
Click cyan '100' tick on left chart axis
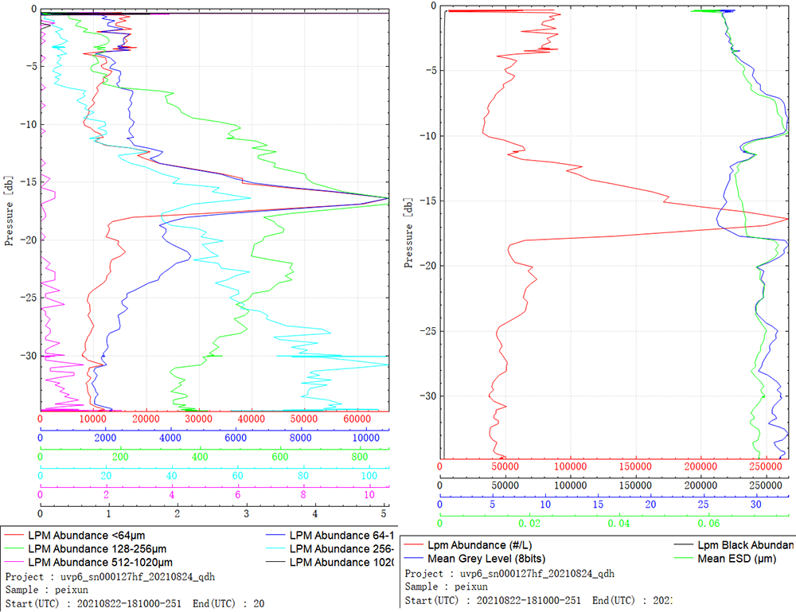(x=369, y=475)
